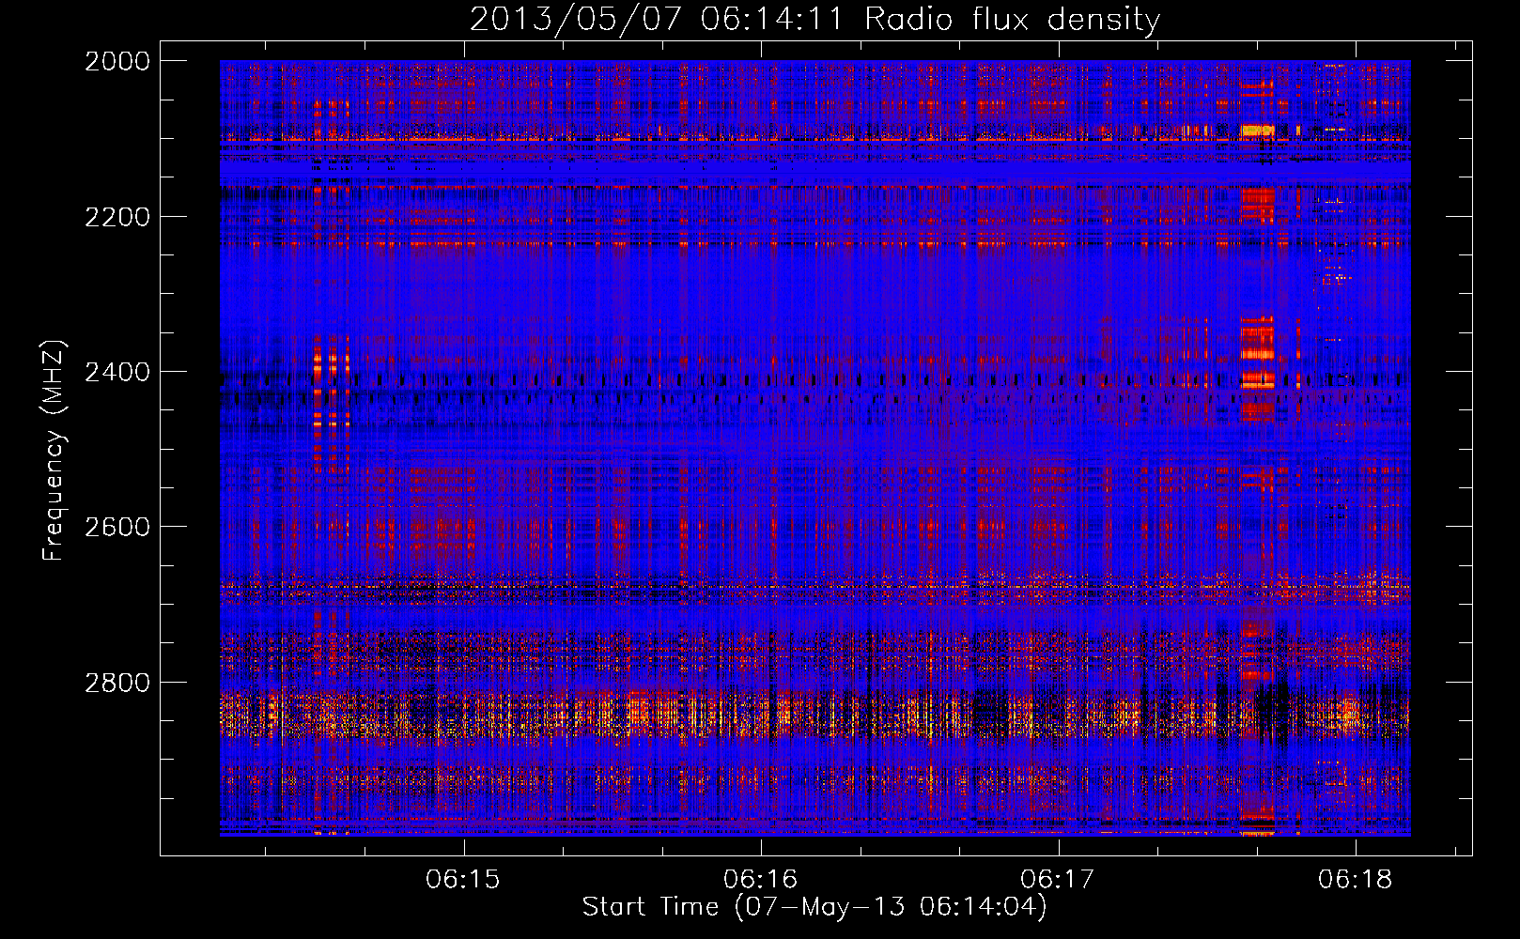Click the 06:17 time axis label
Screen dimensions: 1520x939
pos(1058,879)
